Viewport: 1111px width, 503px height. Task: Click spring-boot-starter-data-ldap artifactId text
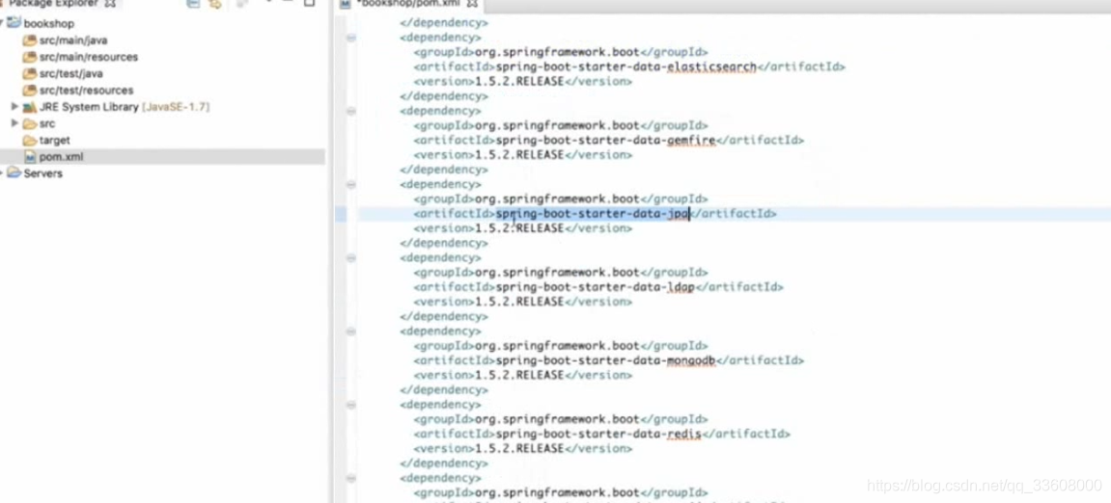pyautogui.click(x=596, y=287)
